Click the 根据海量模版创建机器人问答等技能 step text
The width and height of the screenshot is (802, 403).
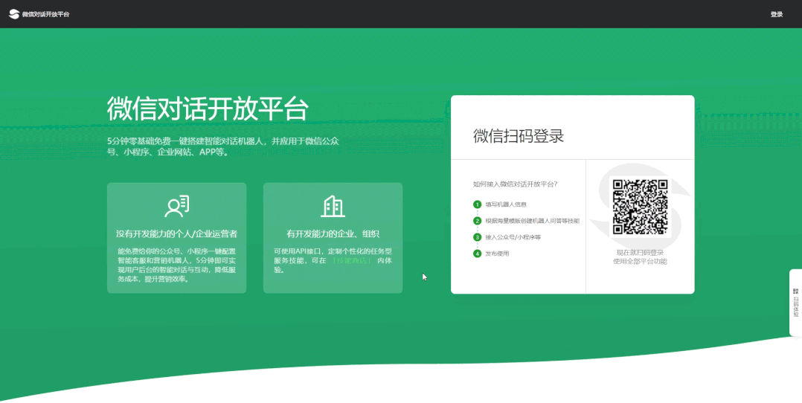(533, 221)
